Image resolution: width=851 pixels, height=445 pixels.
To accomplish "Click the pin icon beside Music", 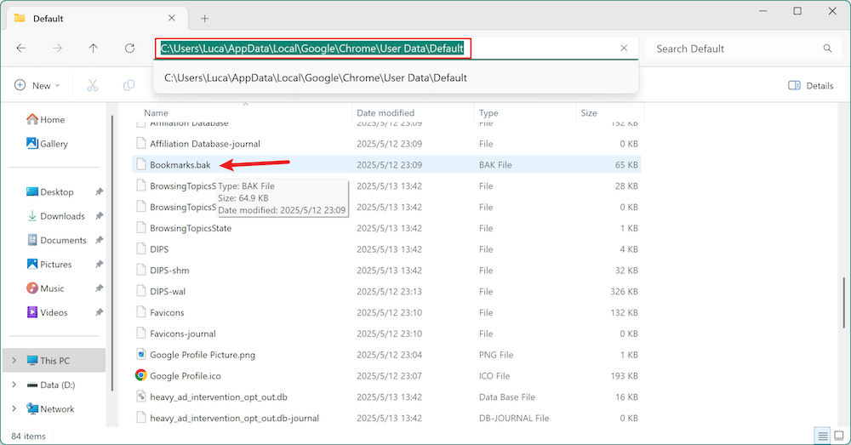I will [x=99, y=288].
